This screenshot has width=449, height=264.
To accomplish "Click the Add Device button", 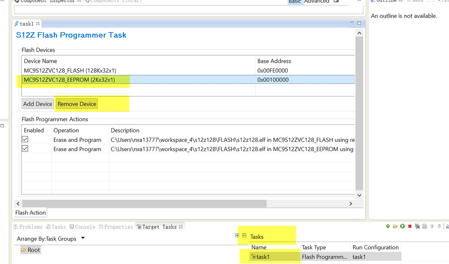I will point(38,104).
